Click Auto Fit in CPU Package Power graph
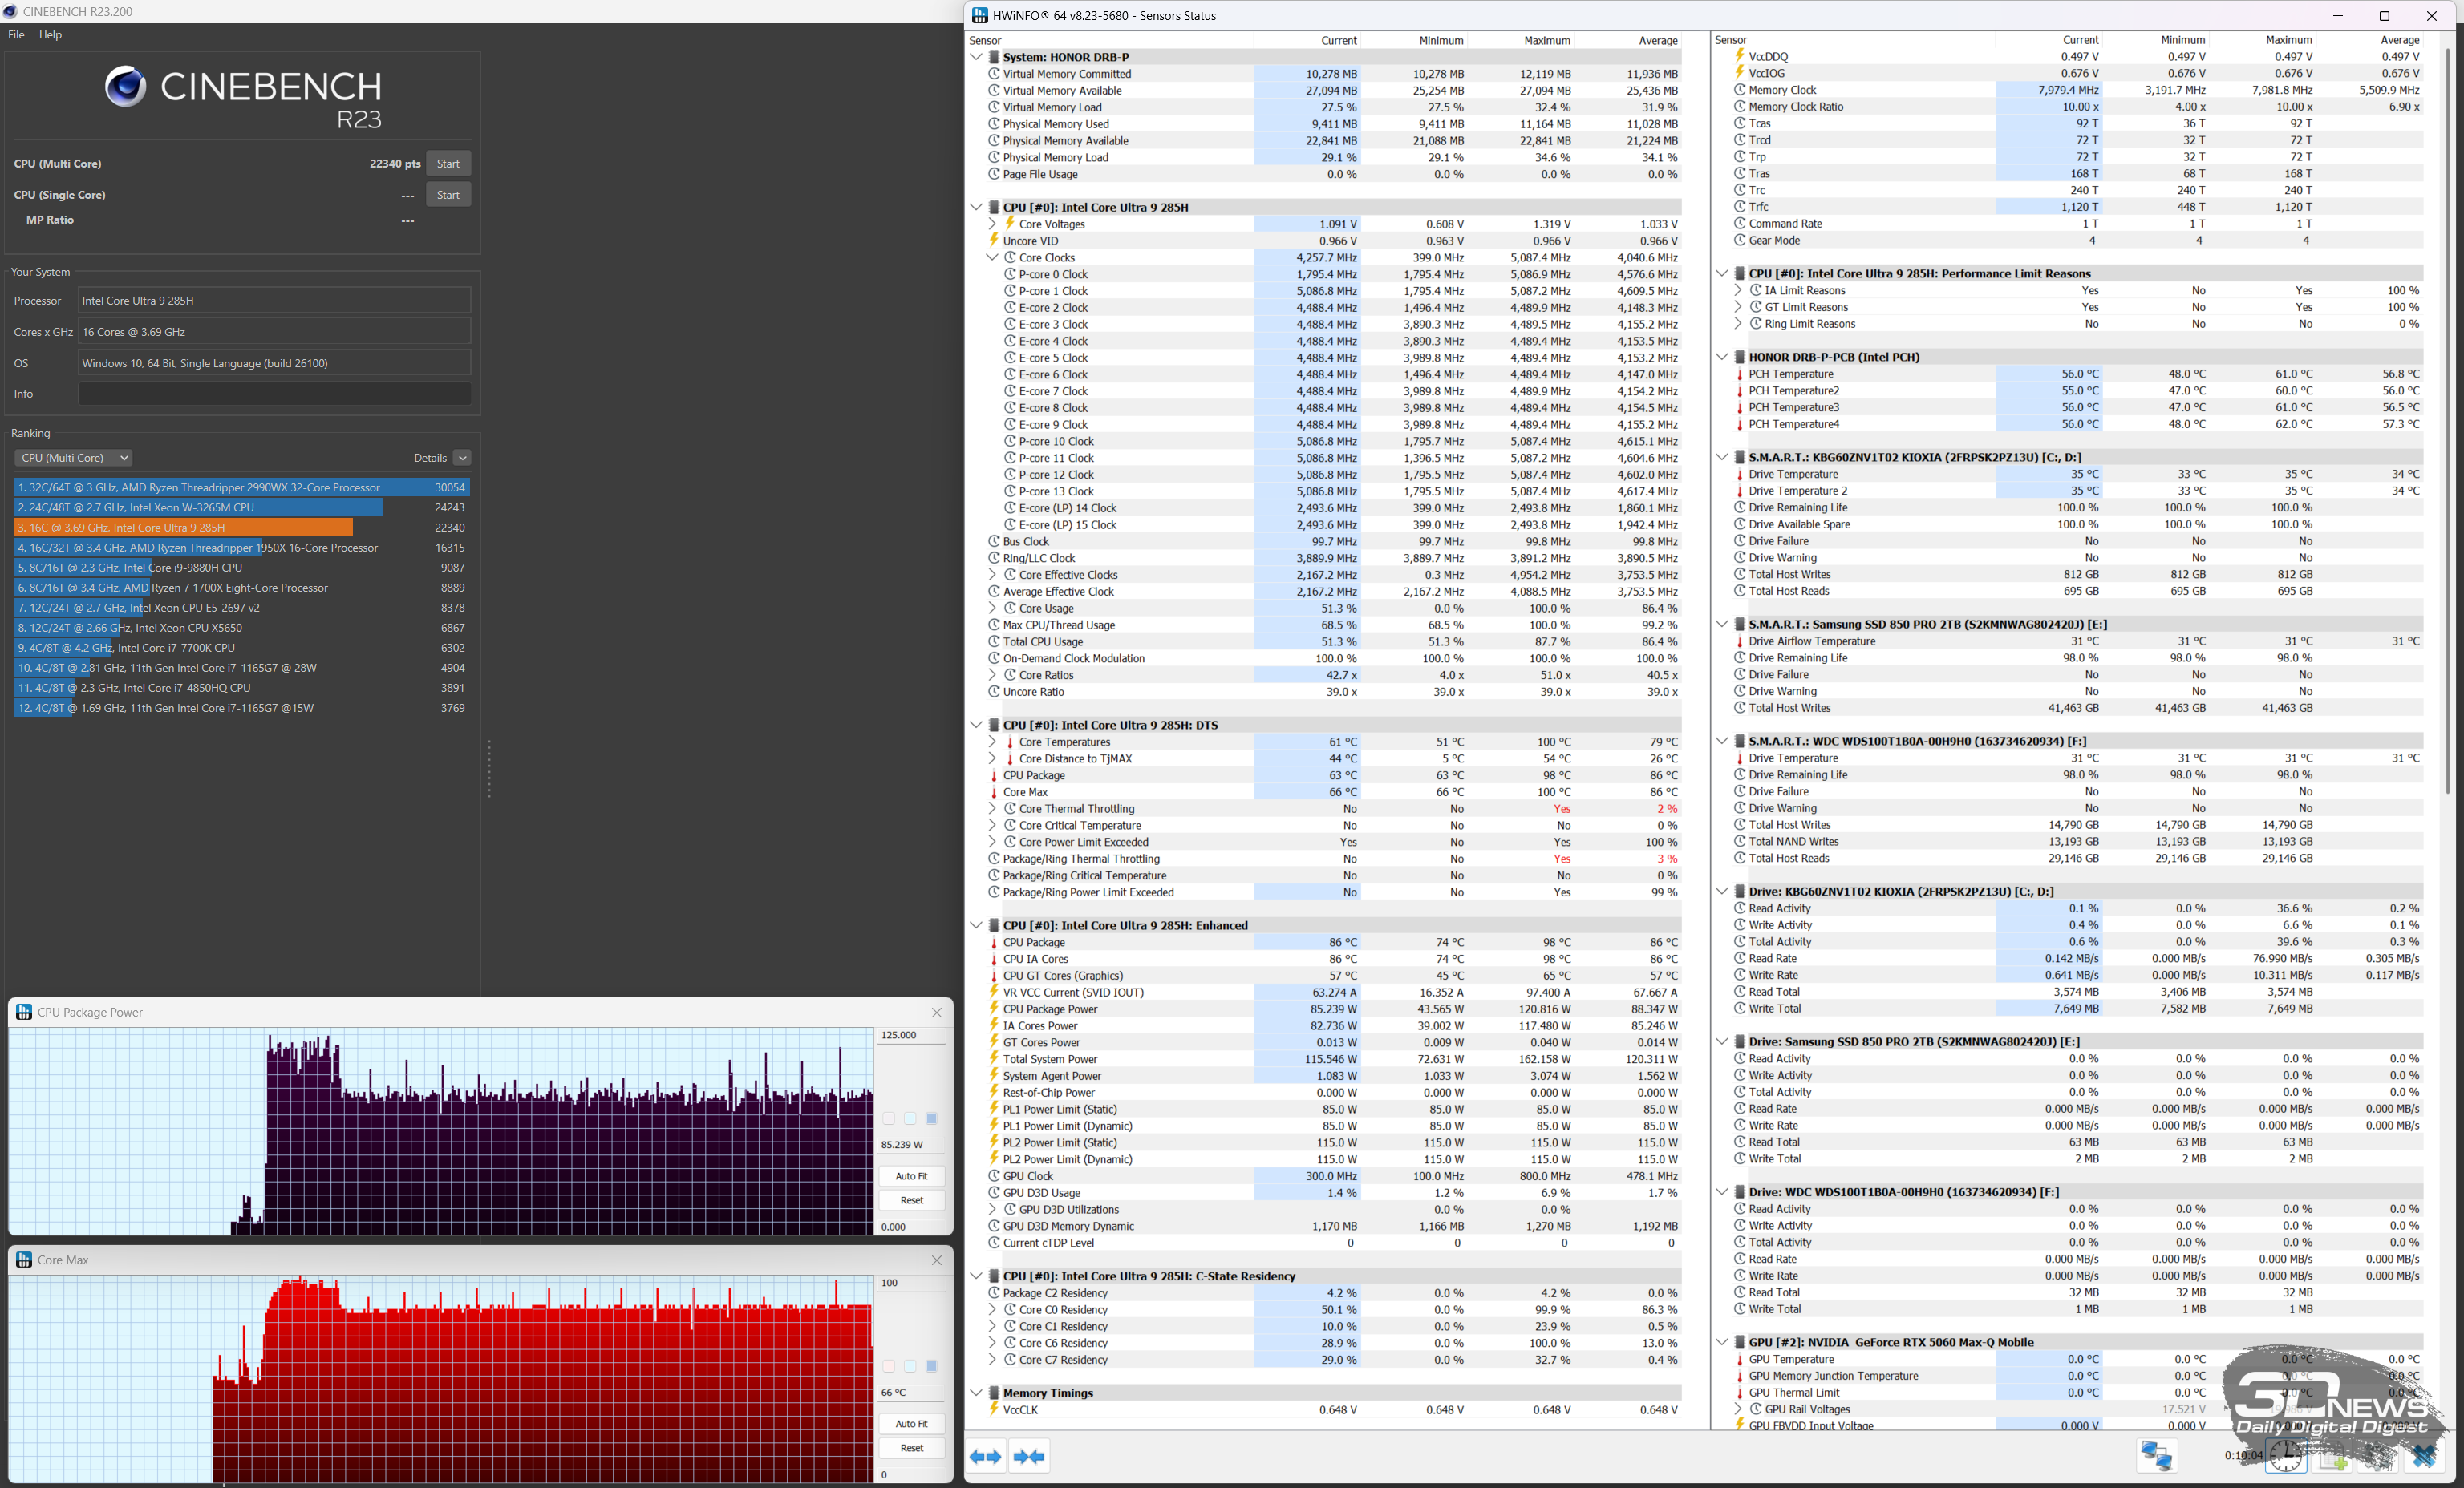The width and height of the screenshot is (2464, 1488). click(x=911, y=1176)
